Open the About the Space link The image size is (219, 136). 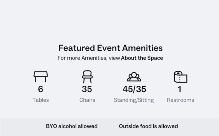(x=142, y=58)
